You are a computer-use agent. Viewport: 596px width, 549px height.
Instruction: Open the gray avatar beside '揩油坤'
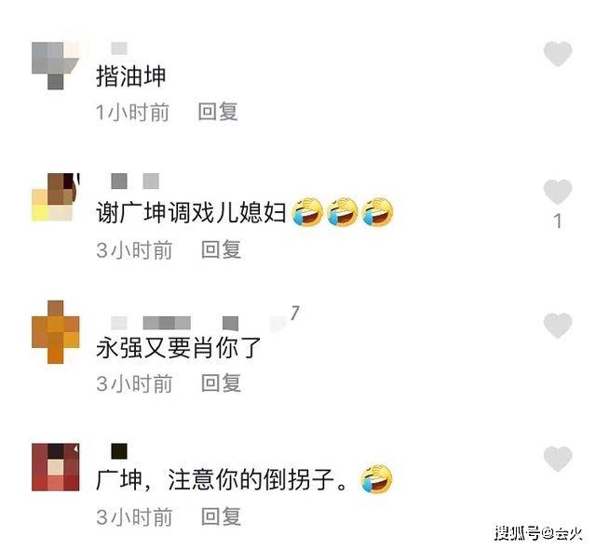tap(56, 66)
